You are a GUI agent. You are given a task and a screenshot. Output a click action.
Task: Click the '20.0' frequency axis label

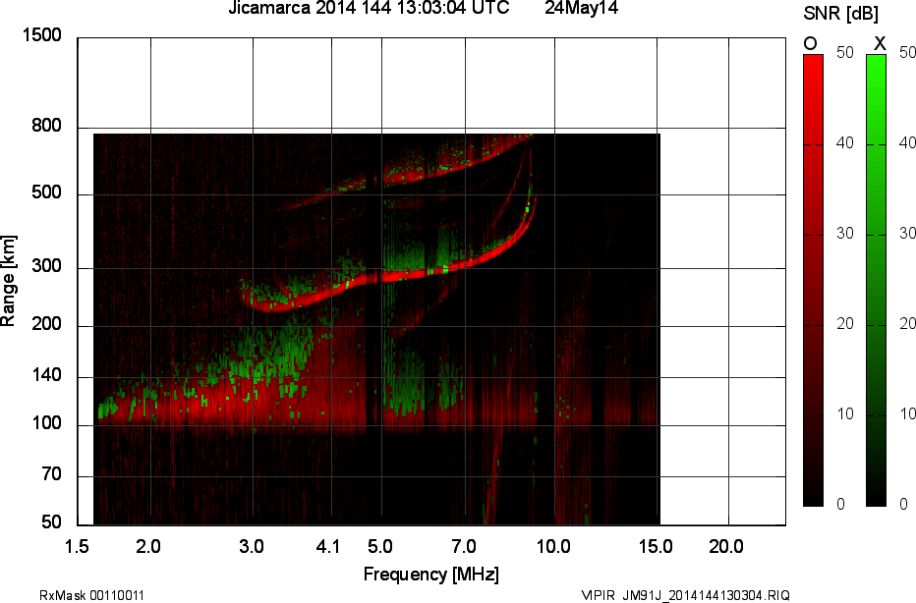point(726,547)
